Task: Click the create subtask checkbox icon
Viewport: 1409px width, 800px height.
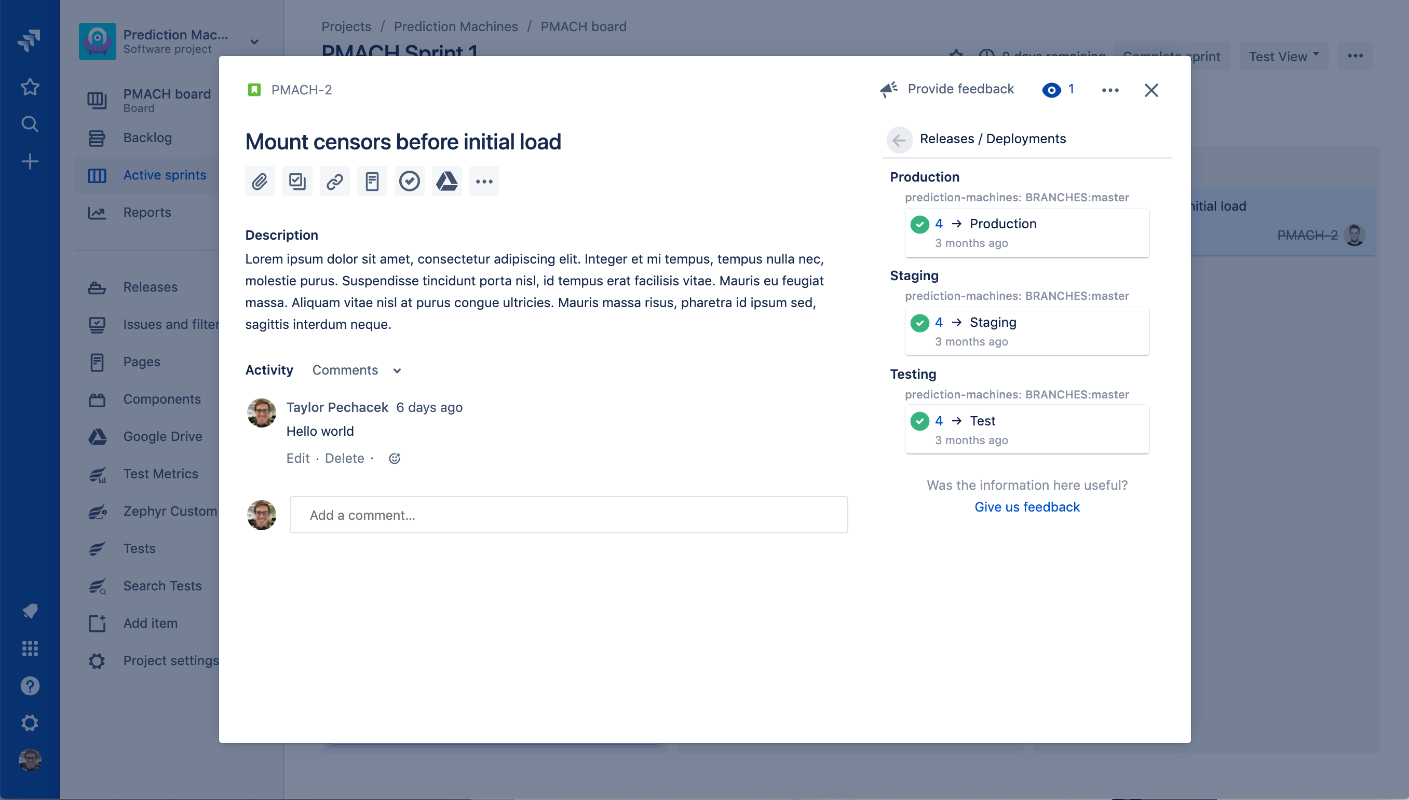Action: [x=297, y=181]
